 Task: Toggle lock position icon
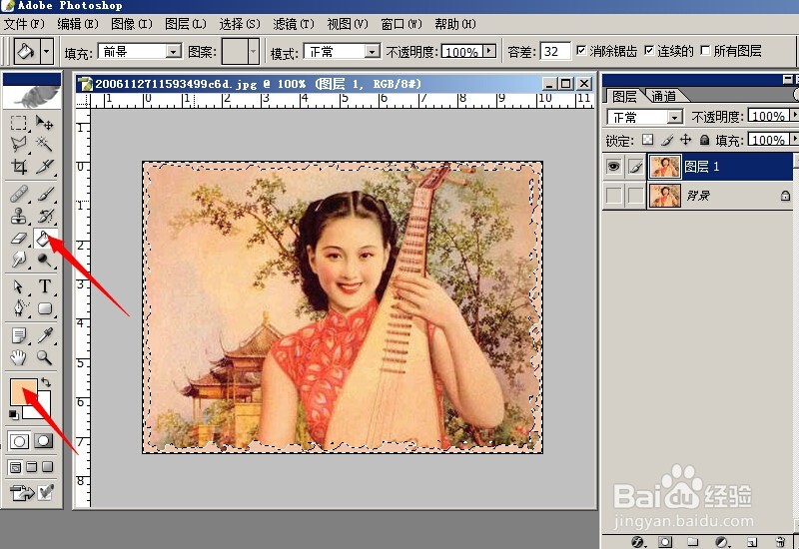686,140
